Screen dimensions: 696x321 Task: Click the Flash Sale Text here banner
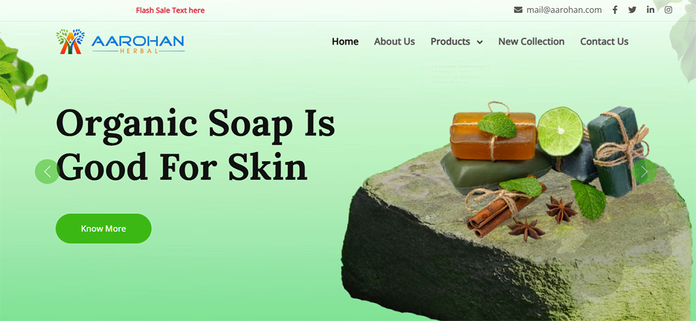coord(170,10)
